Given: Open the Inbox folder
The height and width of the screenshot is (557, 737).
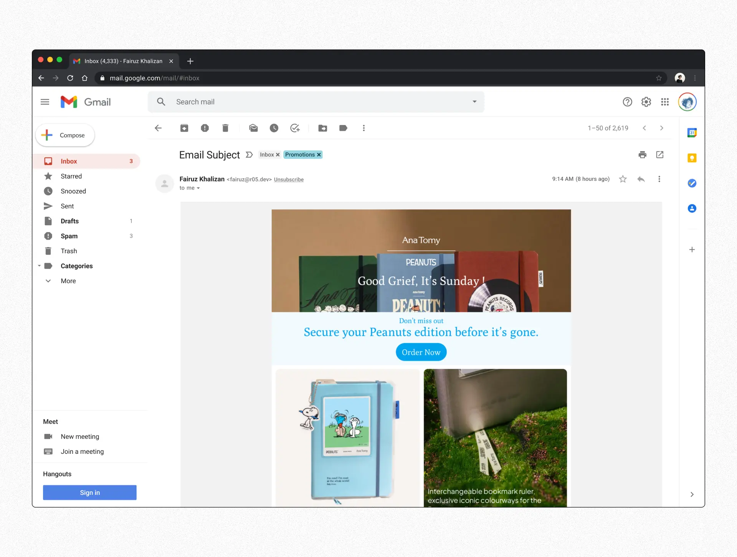Looking at the screenshot, I should coord(87,161).
